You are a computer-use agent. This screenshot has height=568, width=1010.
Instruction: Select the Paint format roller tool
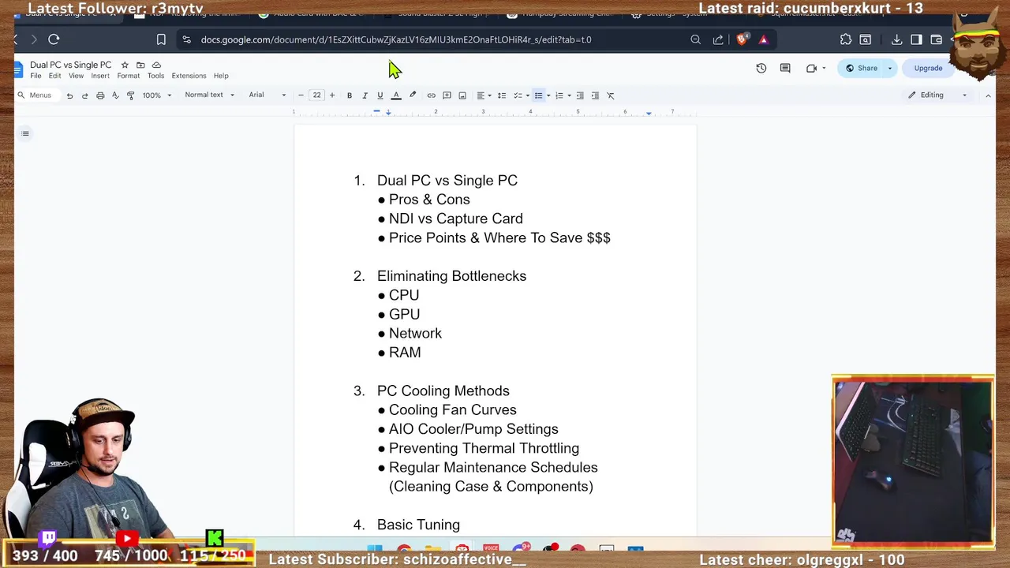pyautogui.click(x=130, y=95)
